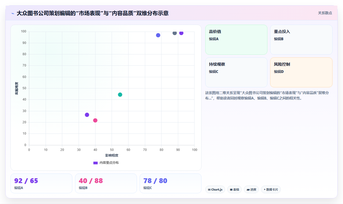Click the 实施难度 y-axis title
The width and height of the screenshot is (343, 204).
(x=17, y=88)
